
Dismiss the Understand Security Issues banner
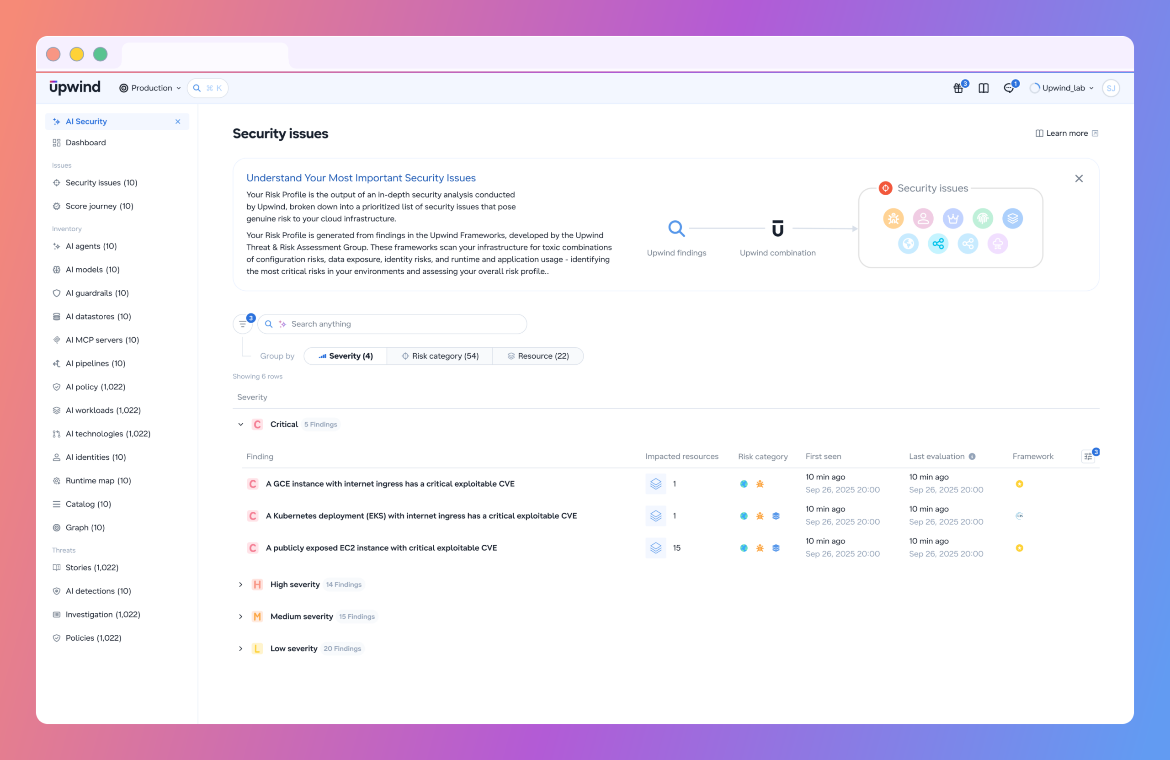[x=1079, y=179]
